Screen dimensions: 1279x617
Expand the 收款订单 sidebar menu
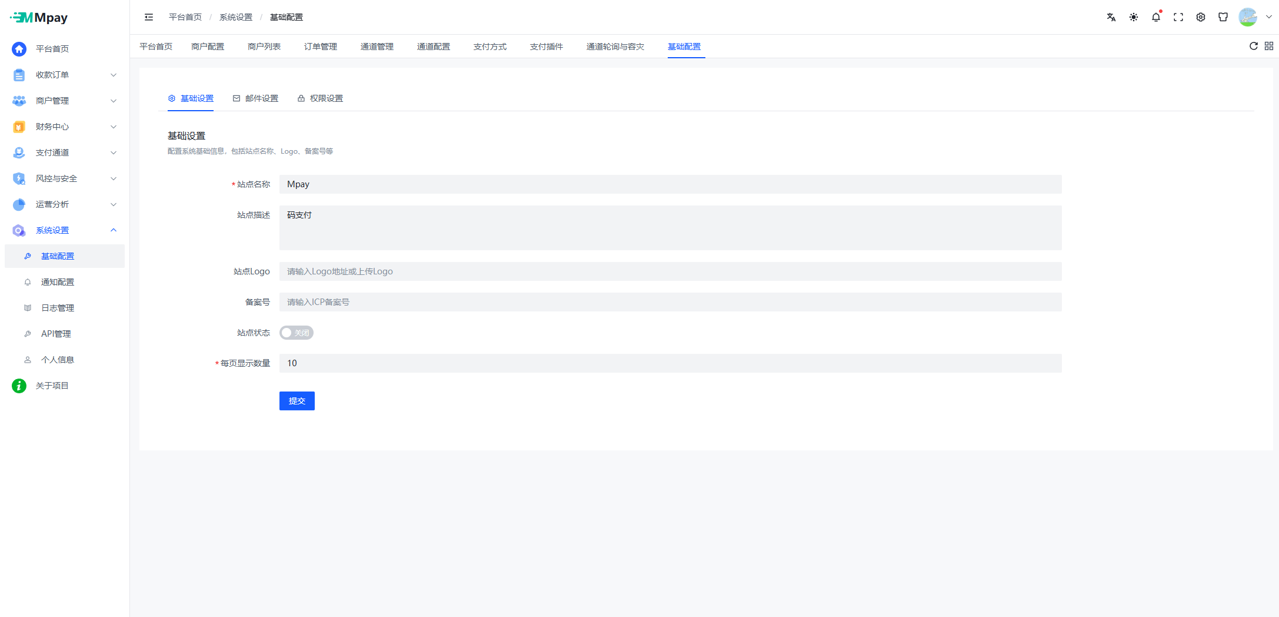point(65,75)
